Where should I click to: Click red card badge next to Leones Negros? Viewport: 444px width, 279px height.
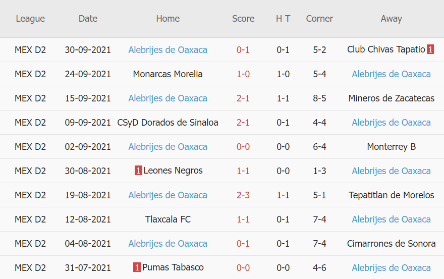[138, 171]
